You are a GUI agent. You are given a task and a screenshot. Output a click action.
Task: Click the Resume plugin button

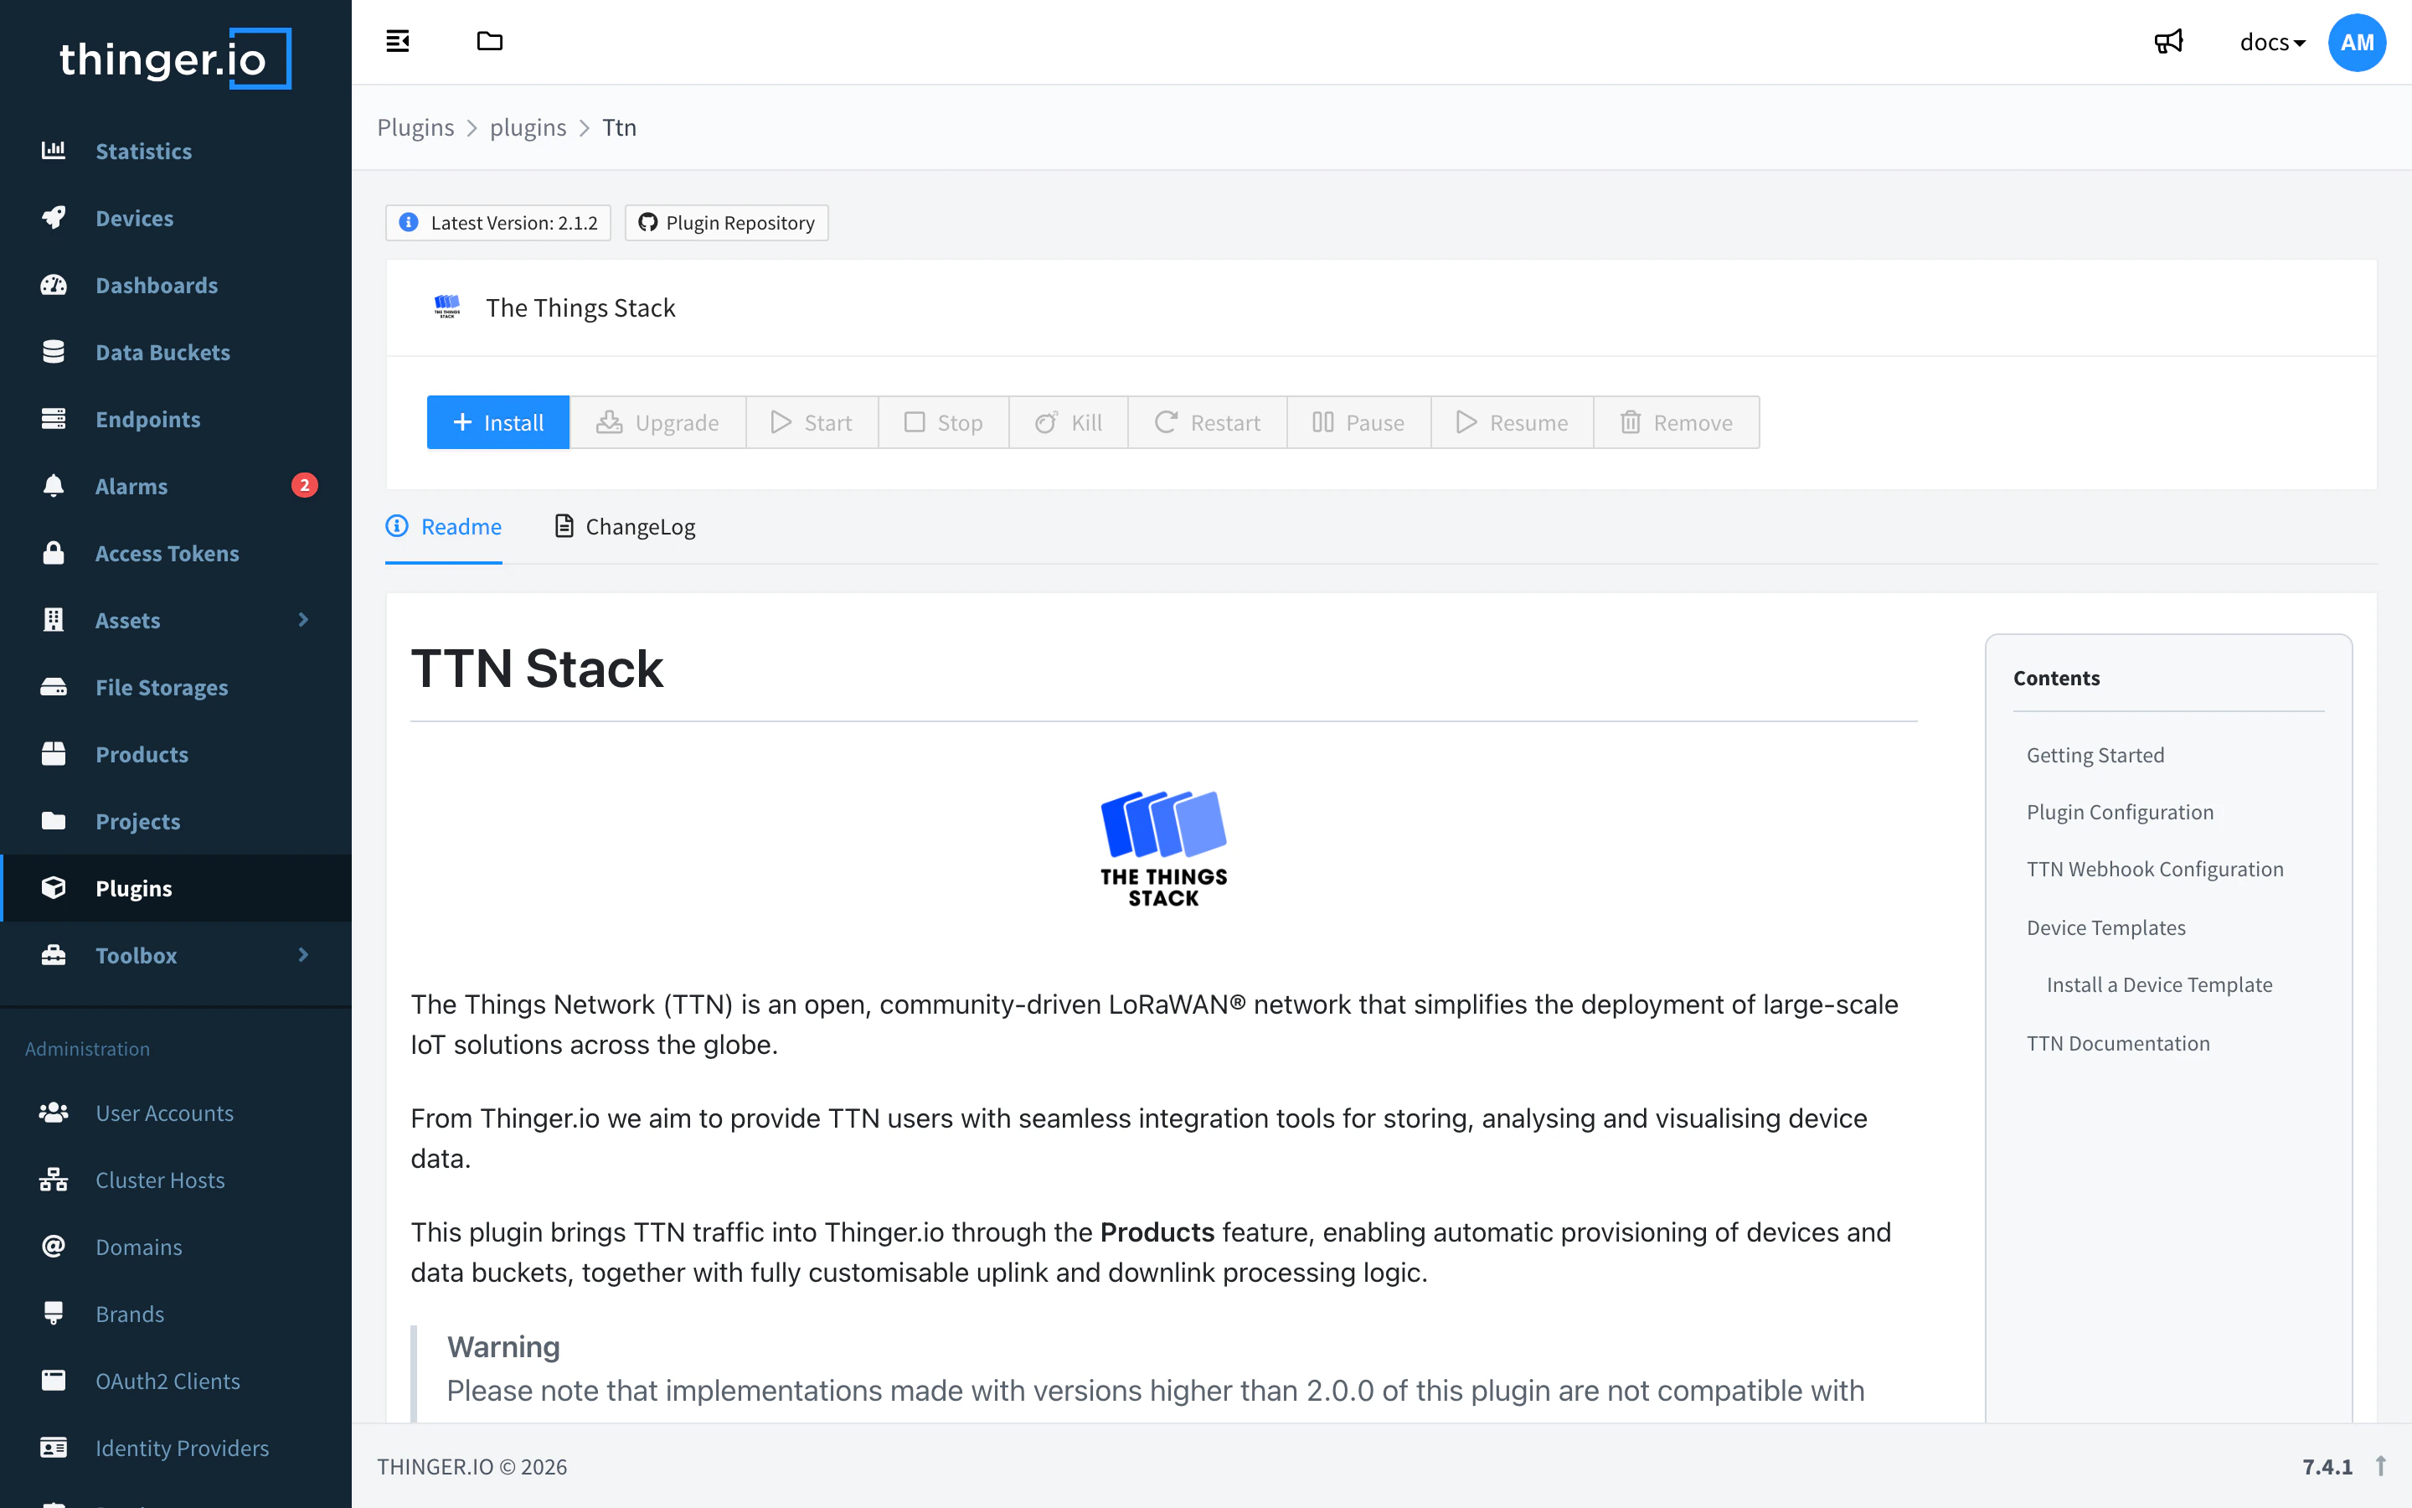[x=1512, y=422]
